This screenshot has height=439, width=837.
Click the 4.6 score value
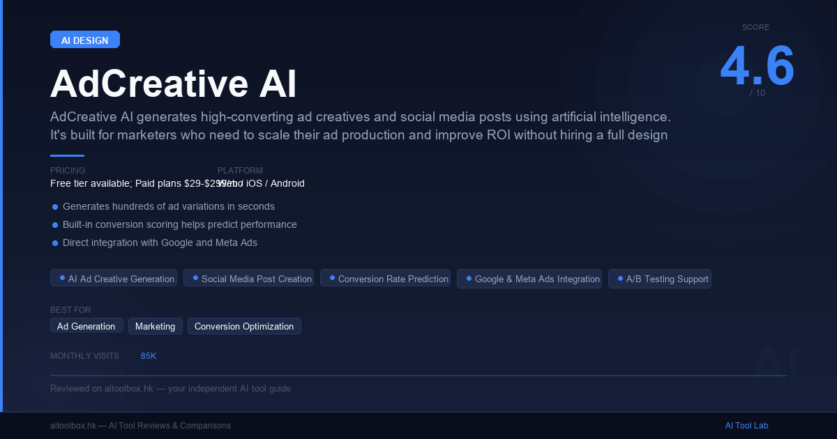pyautogui.click(x=757, y=66)
